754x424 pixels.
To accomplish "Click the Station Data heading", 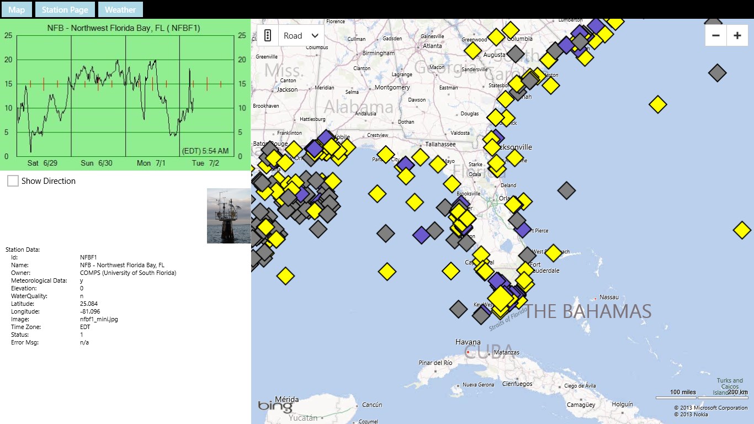I will (x=23, y=250).
